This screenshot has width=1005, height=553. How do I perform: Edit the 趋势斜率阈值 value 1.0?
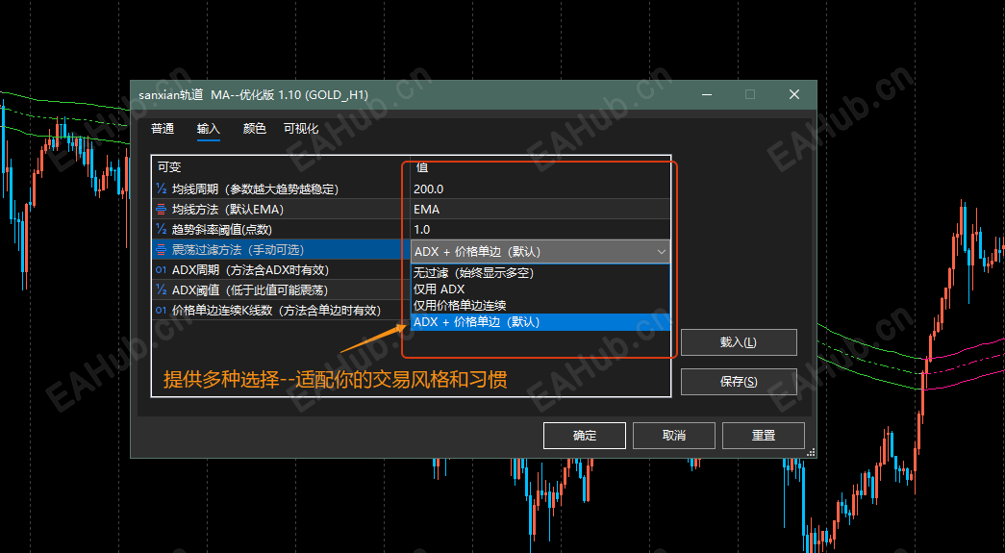coord(540,230)
